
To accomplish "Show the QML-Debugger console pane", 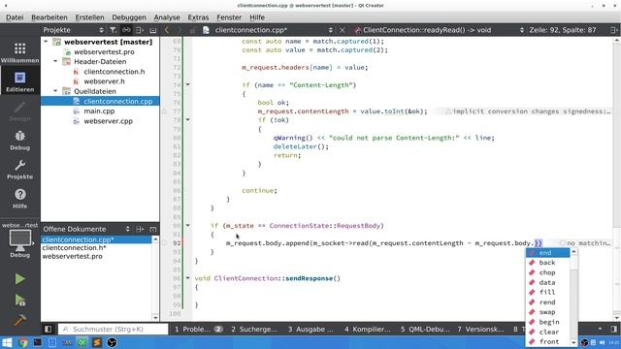I will click(425, 330).
